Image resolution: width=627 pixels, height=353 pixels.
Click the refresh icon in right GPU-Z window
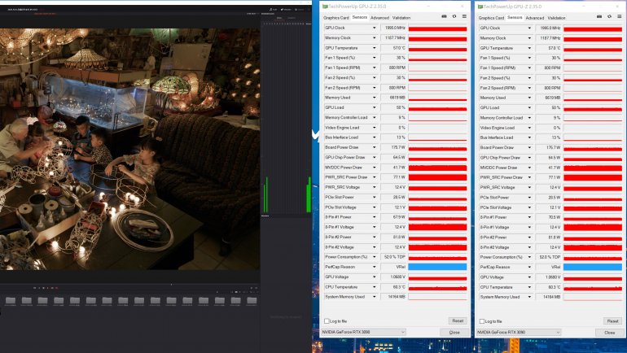click(x=610, y=17)
